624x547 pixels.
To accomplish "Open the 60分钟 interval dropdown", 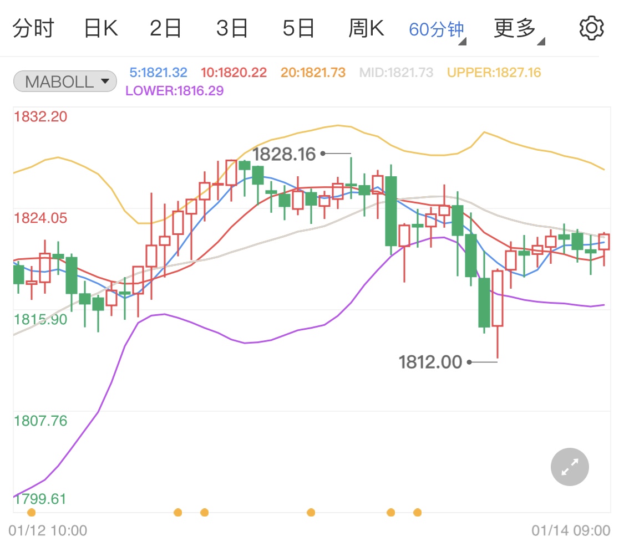I will click(x=437, y=30).
